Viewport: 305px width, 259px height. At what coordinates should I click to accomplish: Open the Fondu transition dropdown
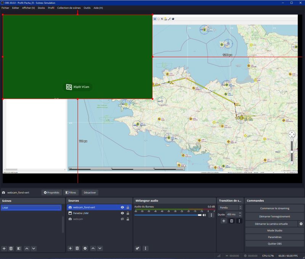click(x=230, y=208)
